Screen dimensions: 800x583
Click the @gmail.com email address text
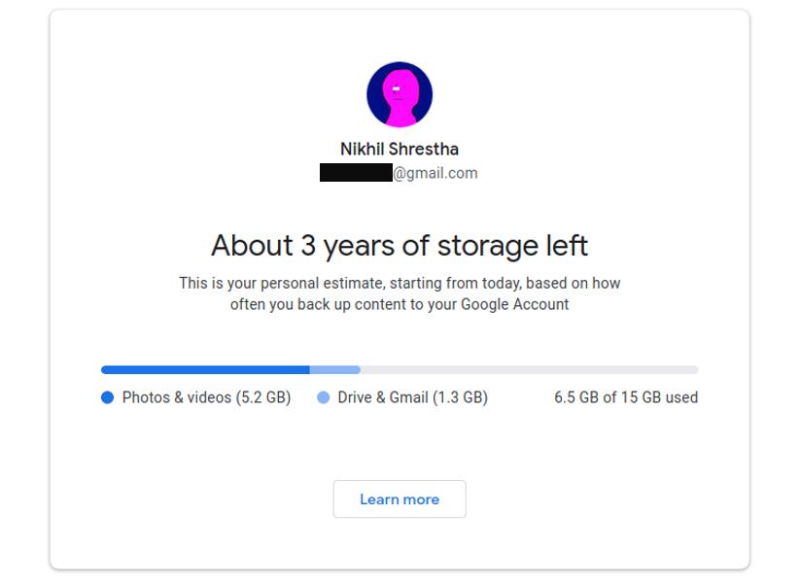point(435,173)
